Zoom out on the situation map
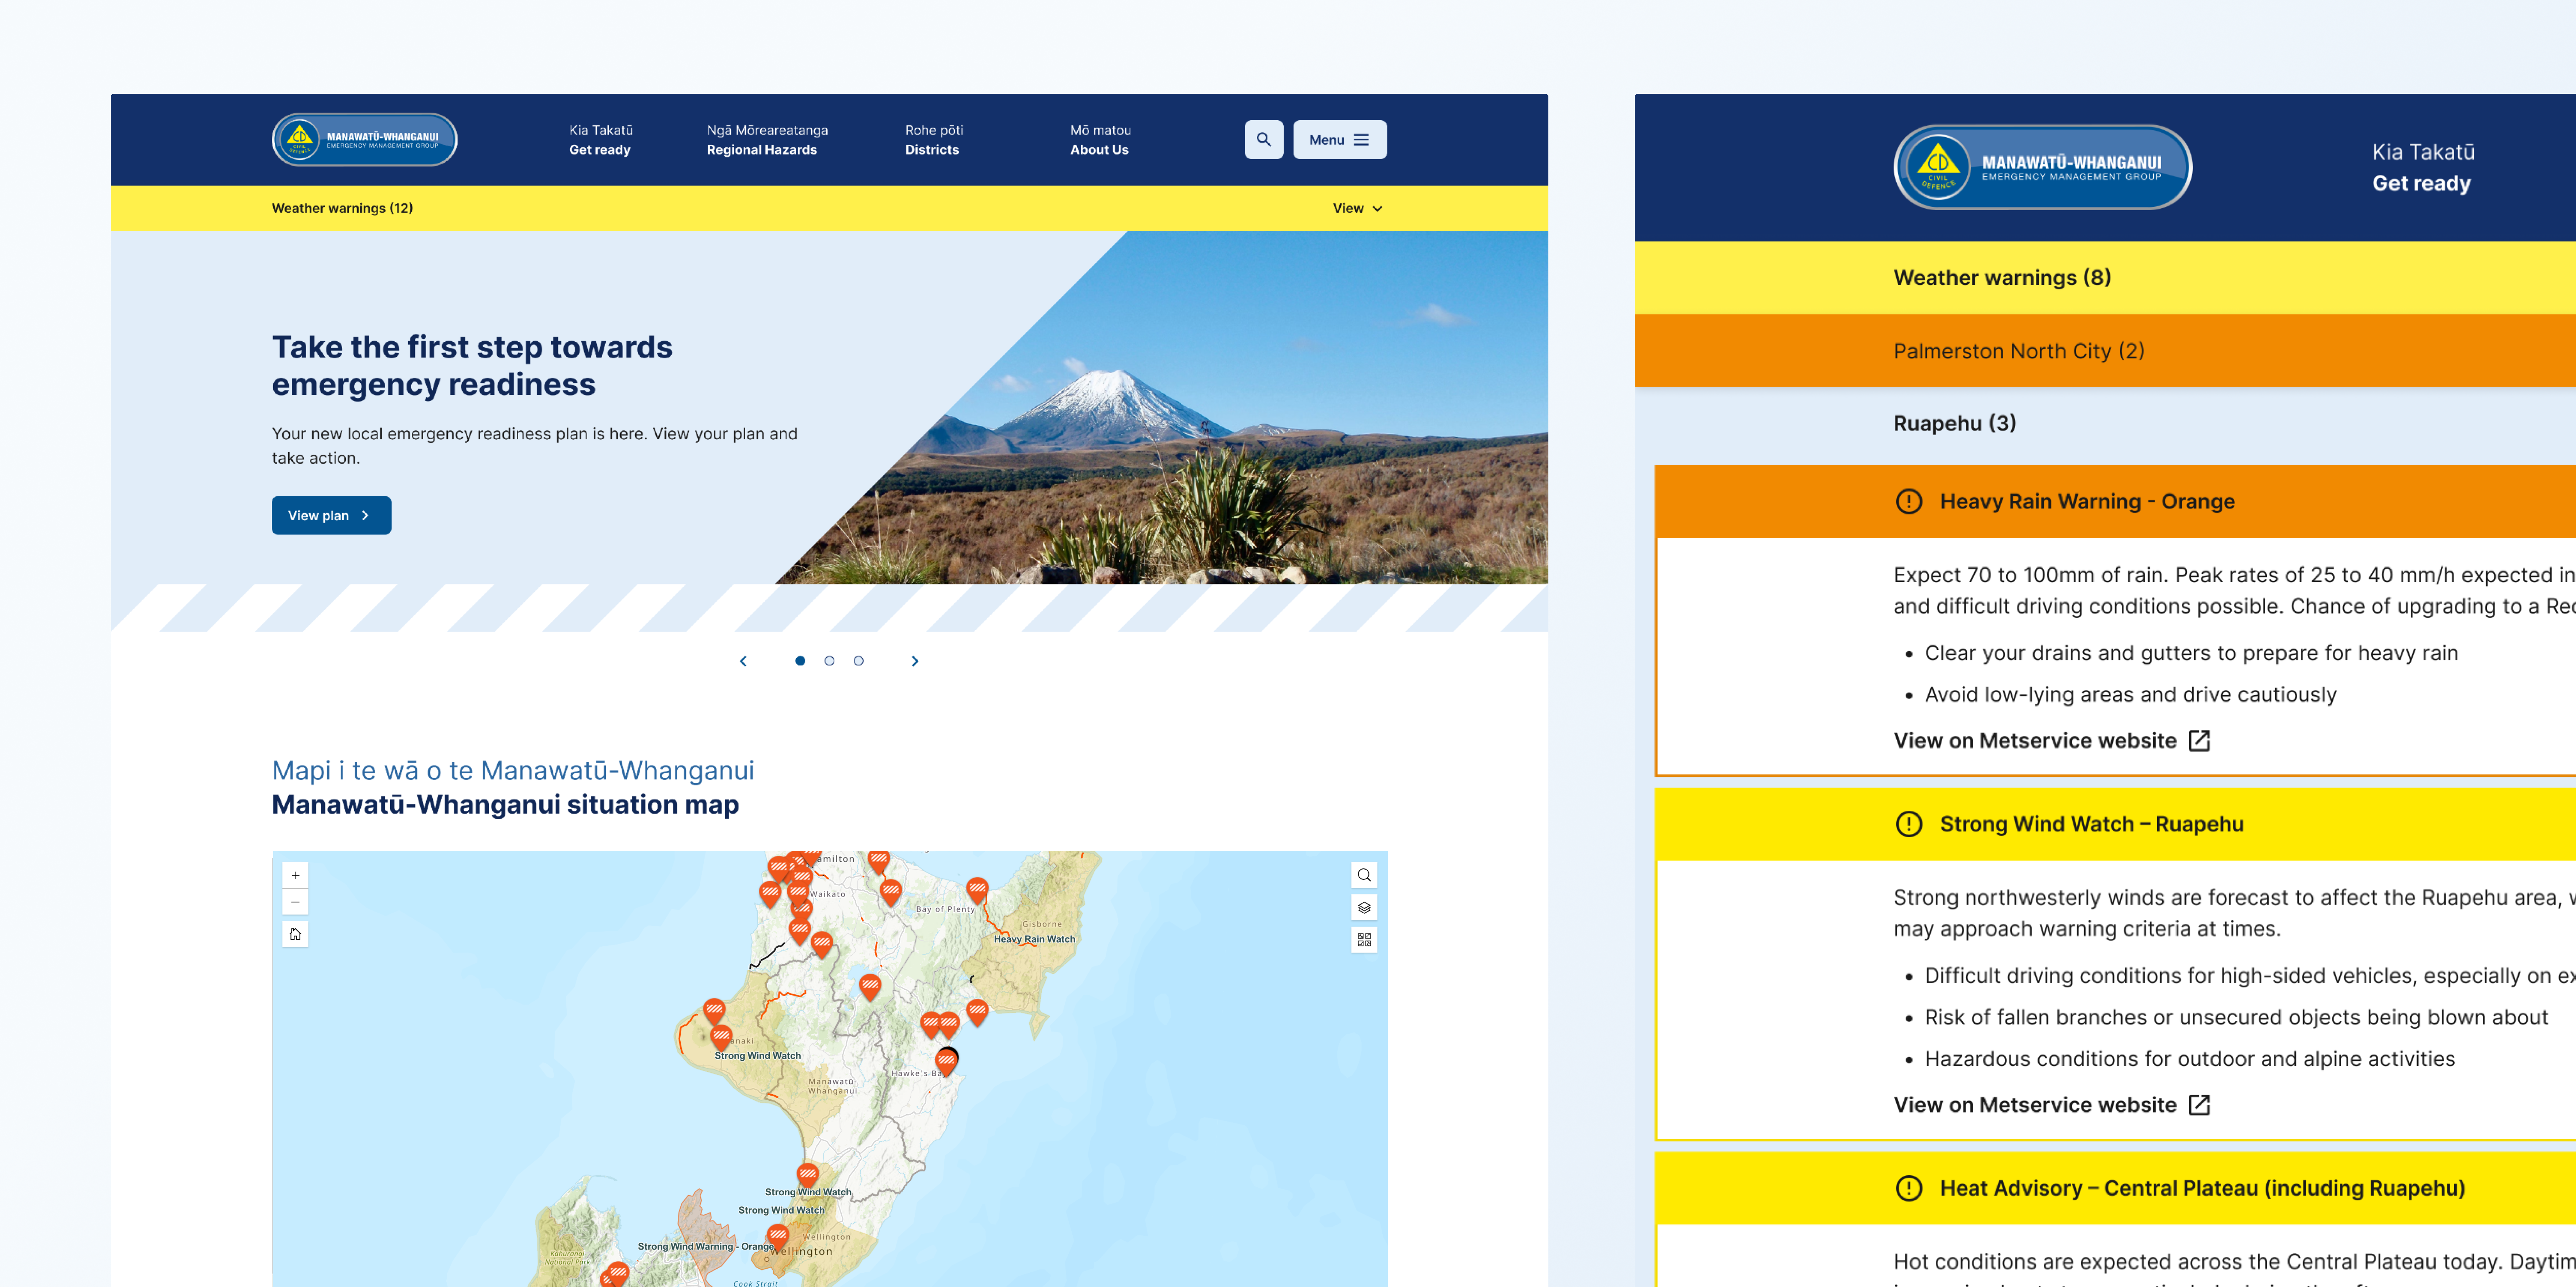Screen dimensions: 2576x1287 click(295, 902)
